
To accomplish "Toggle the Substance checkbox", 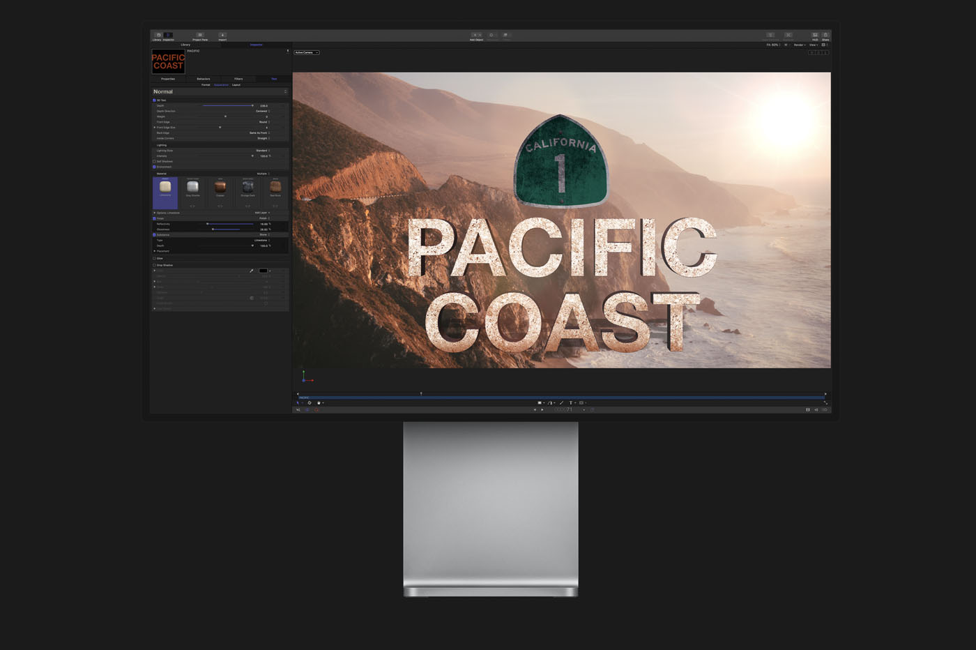I will (155, 235).
